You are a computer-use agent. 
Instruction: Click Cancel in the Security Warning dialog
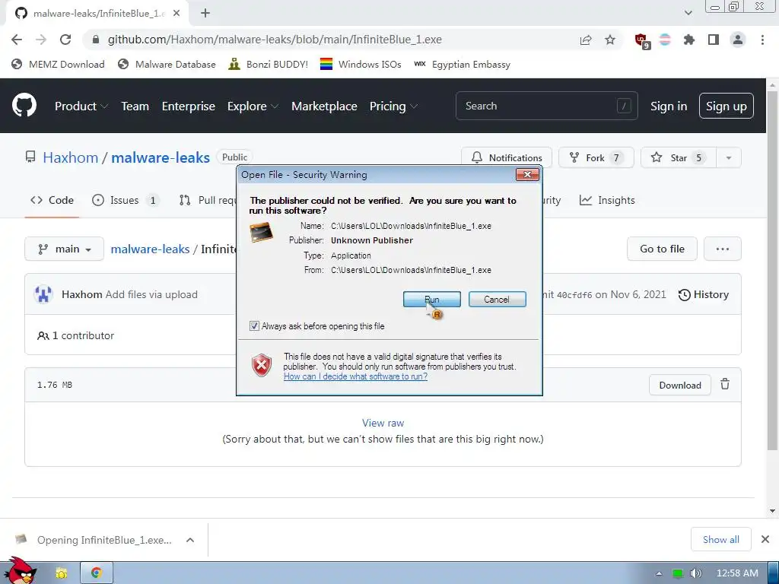(497, 300)
